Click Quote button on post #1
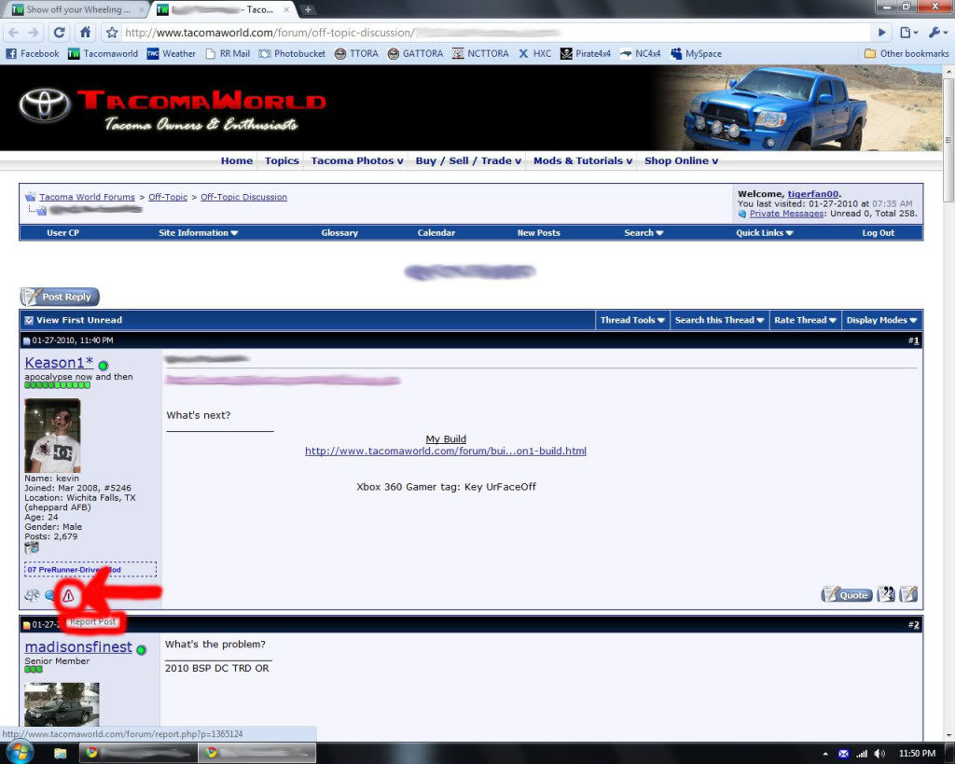This screenshot has height=764, width=955. point(847,594)
